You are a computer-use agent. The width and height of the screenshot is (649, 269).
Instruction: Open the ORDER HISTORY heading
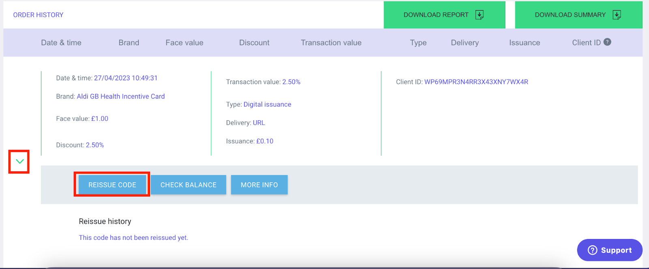[x=38, y=15]
